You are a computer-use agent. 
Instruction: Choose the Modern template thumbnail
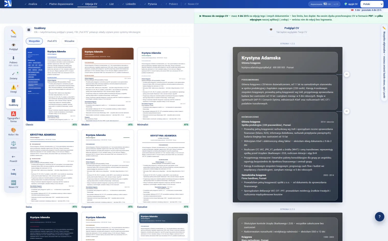108,85
